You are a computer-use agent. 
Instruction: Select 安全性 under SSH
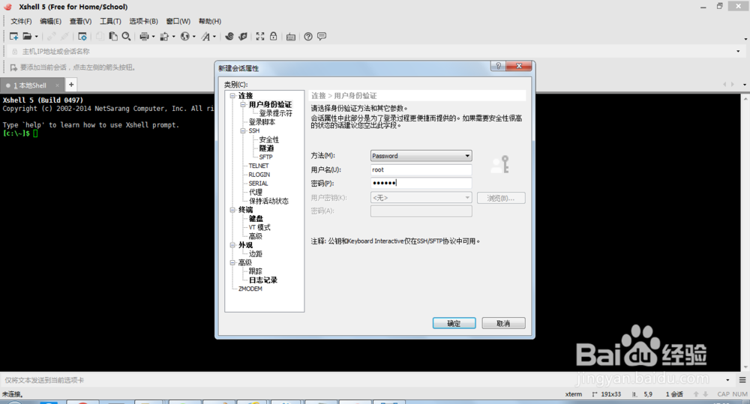pos(268,139)
